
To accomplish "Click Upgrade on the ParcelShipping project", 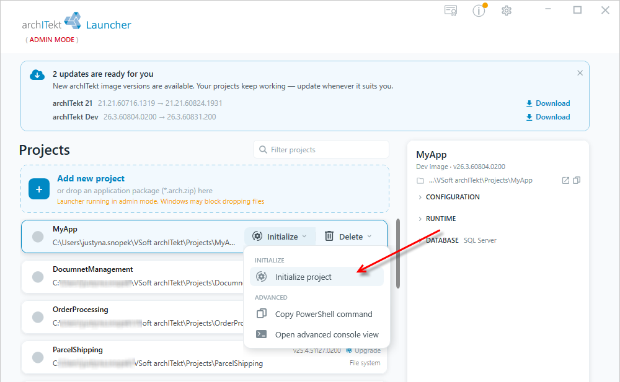I will point(363,350).
